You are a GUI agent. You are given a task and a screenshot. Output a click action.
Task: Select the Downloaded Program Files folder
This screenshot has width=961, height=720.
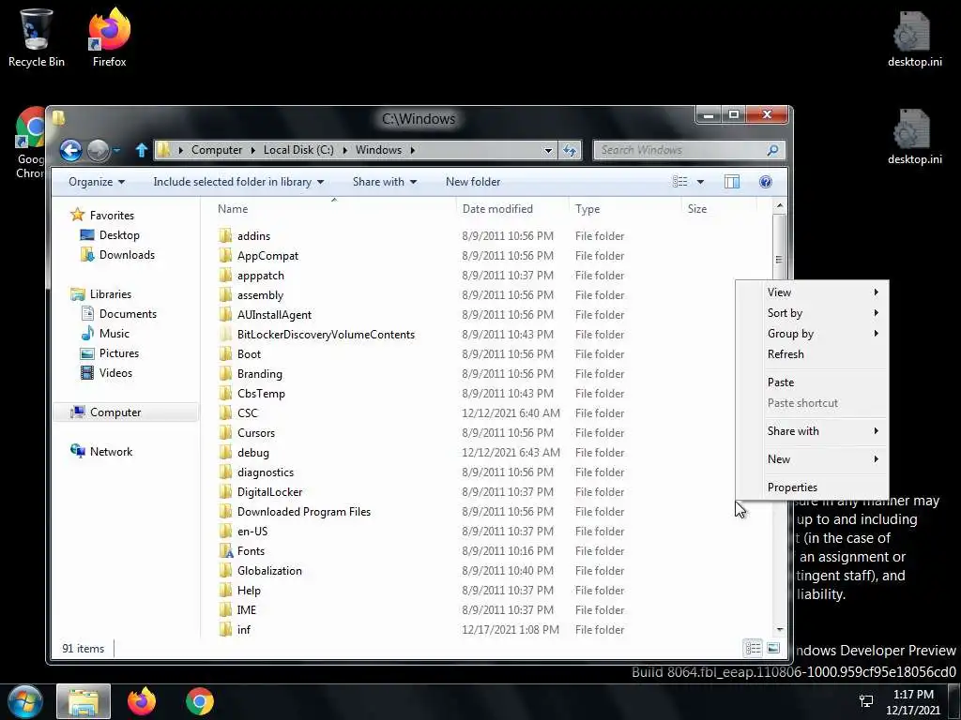click(304, 512)
